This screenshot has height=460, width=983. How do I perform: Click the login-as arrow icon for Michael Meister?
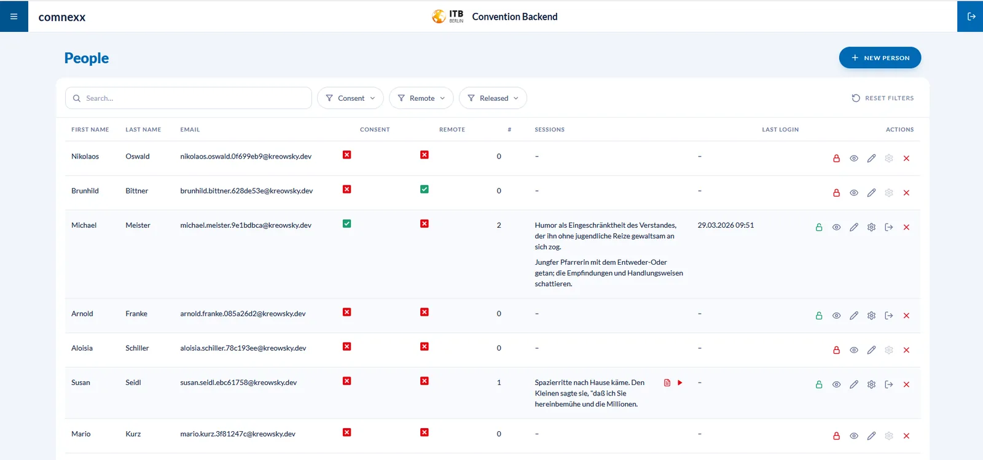[889, 227]
